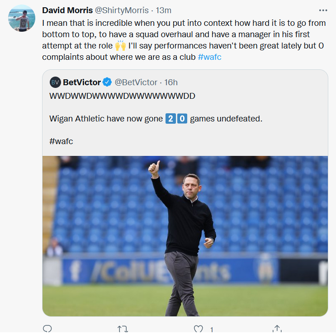The image size is (336, 334).
Task: Like the tweet with heart icon
Action: [x=199, y=329]
